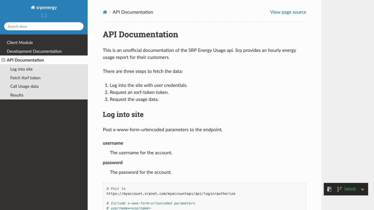Click list item 'Request an xsrf-token token.'
The width and height of the screenshot is (374, 210).
point(139,92)
